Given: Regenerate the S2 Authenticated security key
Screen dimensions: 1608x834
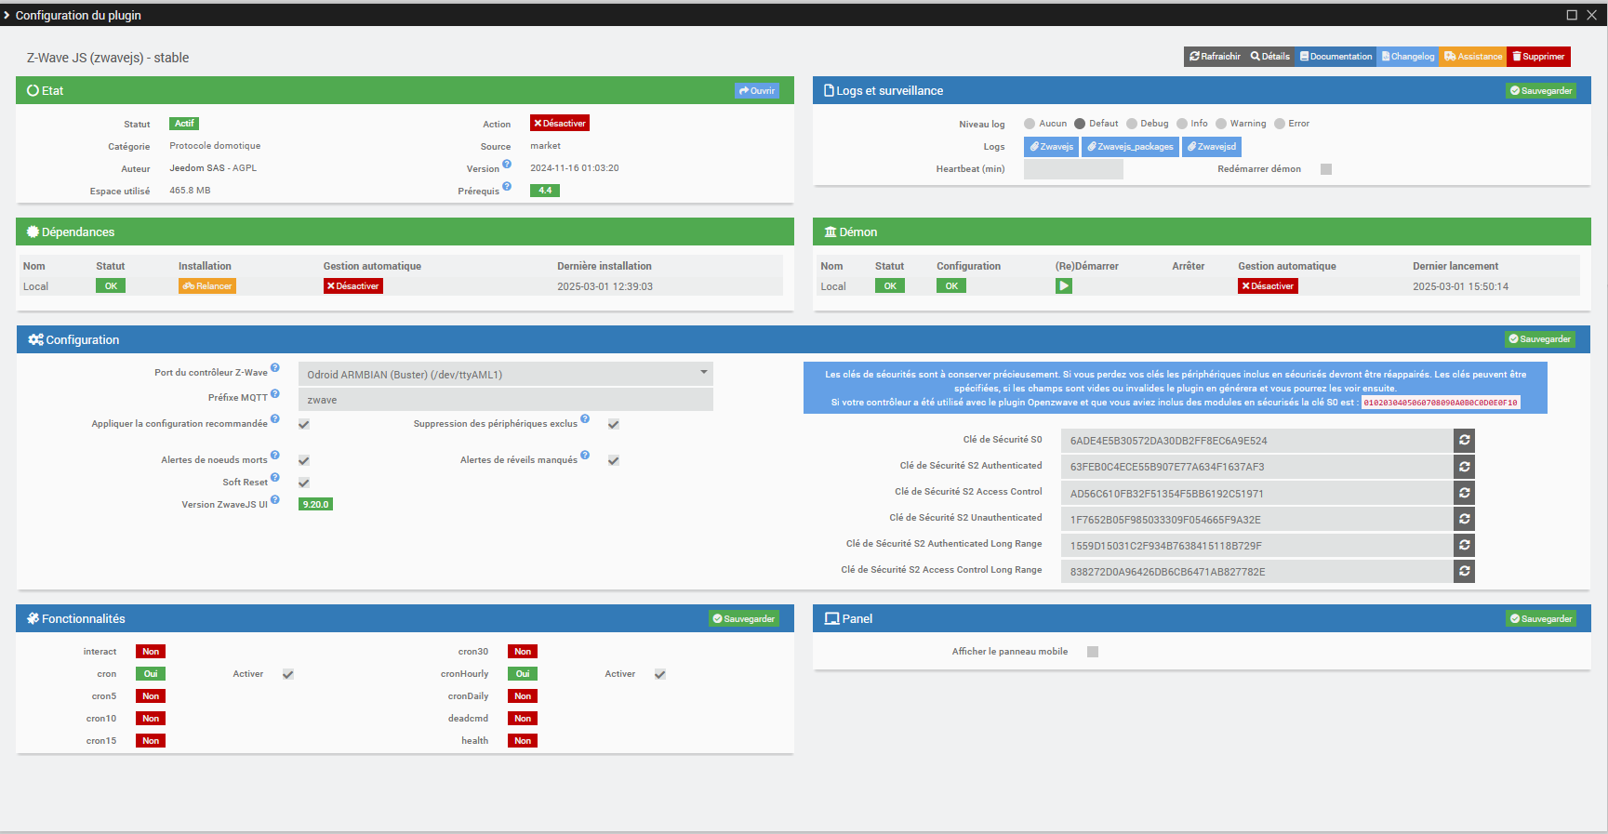Looking at the screenshot, I should tap(1464, 466).
